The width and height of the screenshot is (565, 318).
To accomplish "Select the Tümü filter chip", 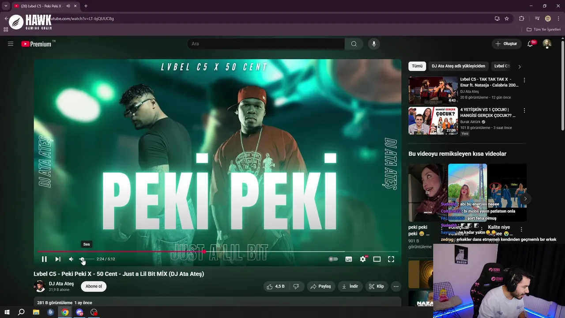I will click(417, 66).
